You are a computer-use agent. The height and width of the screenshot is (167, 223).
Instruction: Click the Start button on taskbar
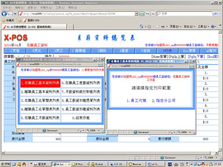(x=6, y=164)
